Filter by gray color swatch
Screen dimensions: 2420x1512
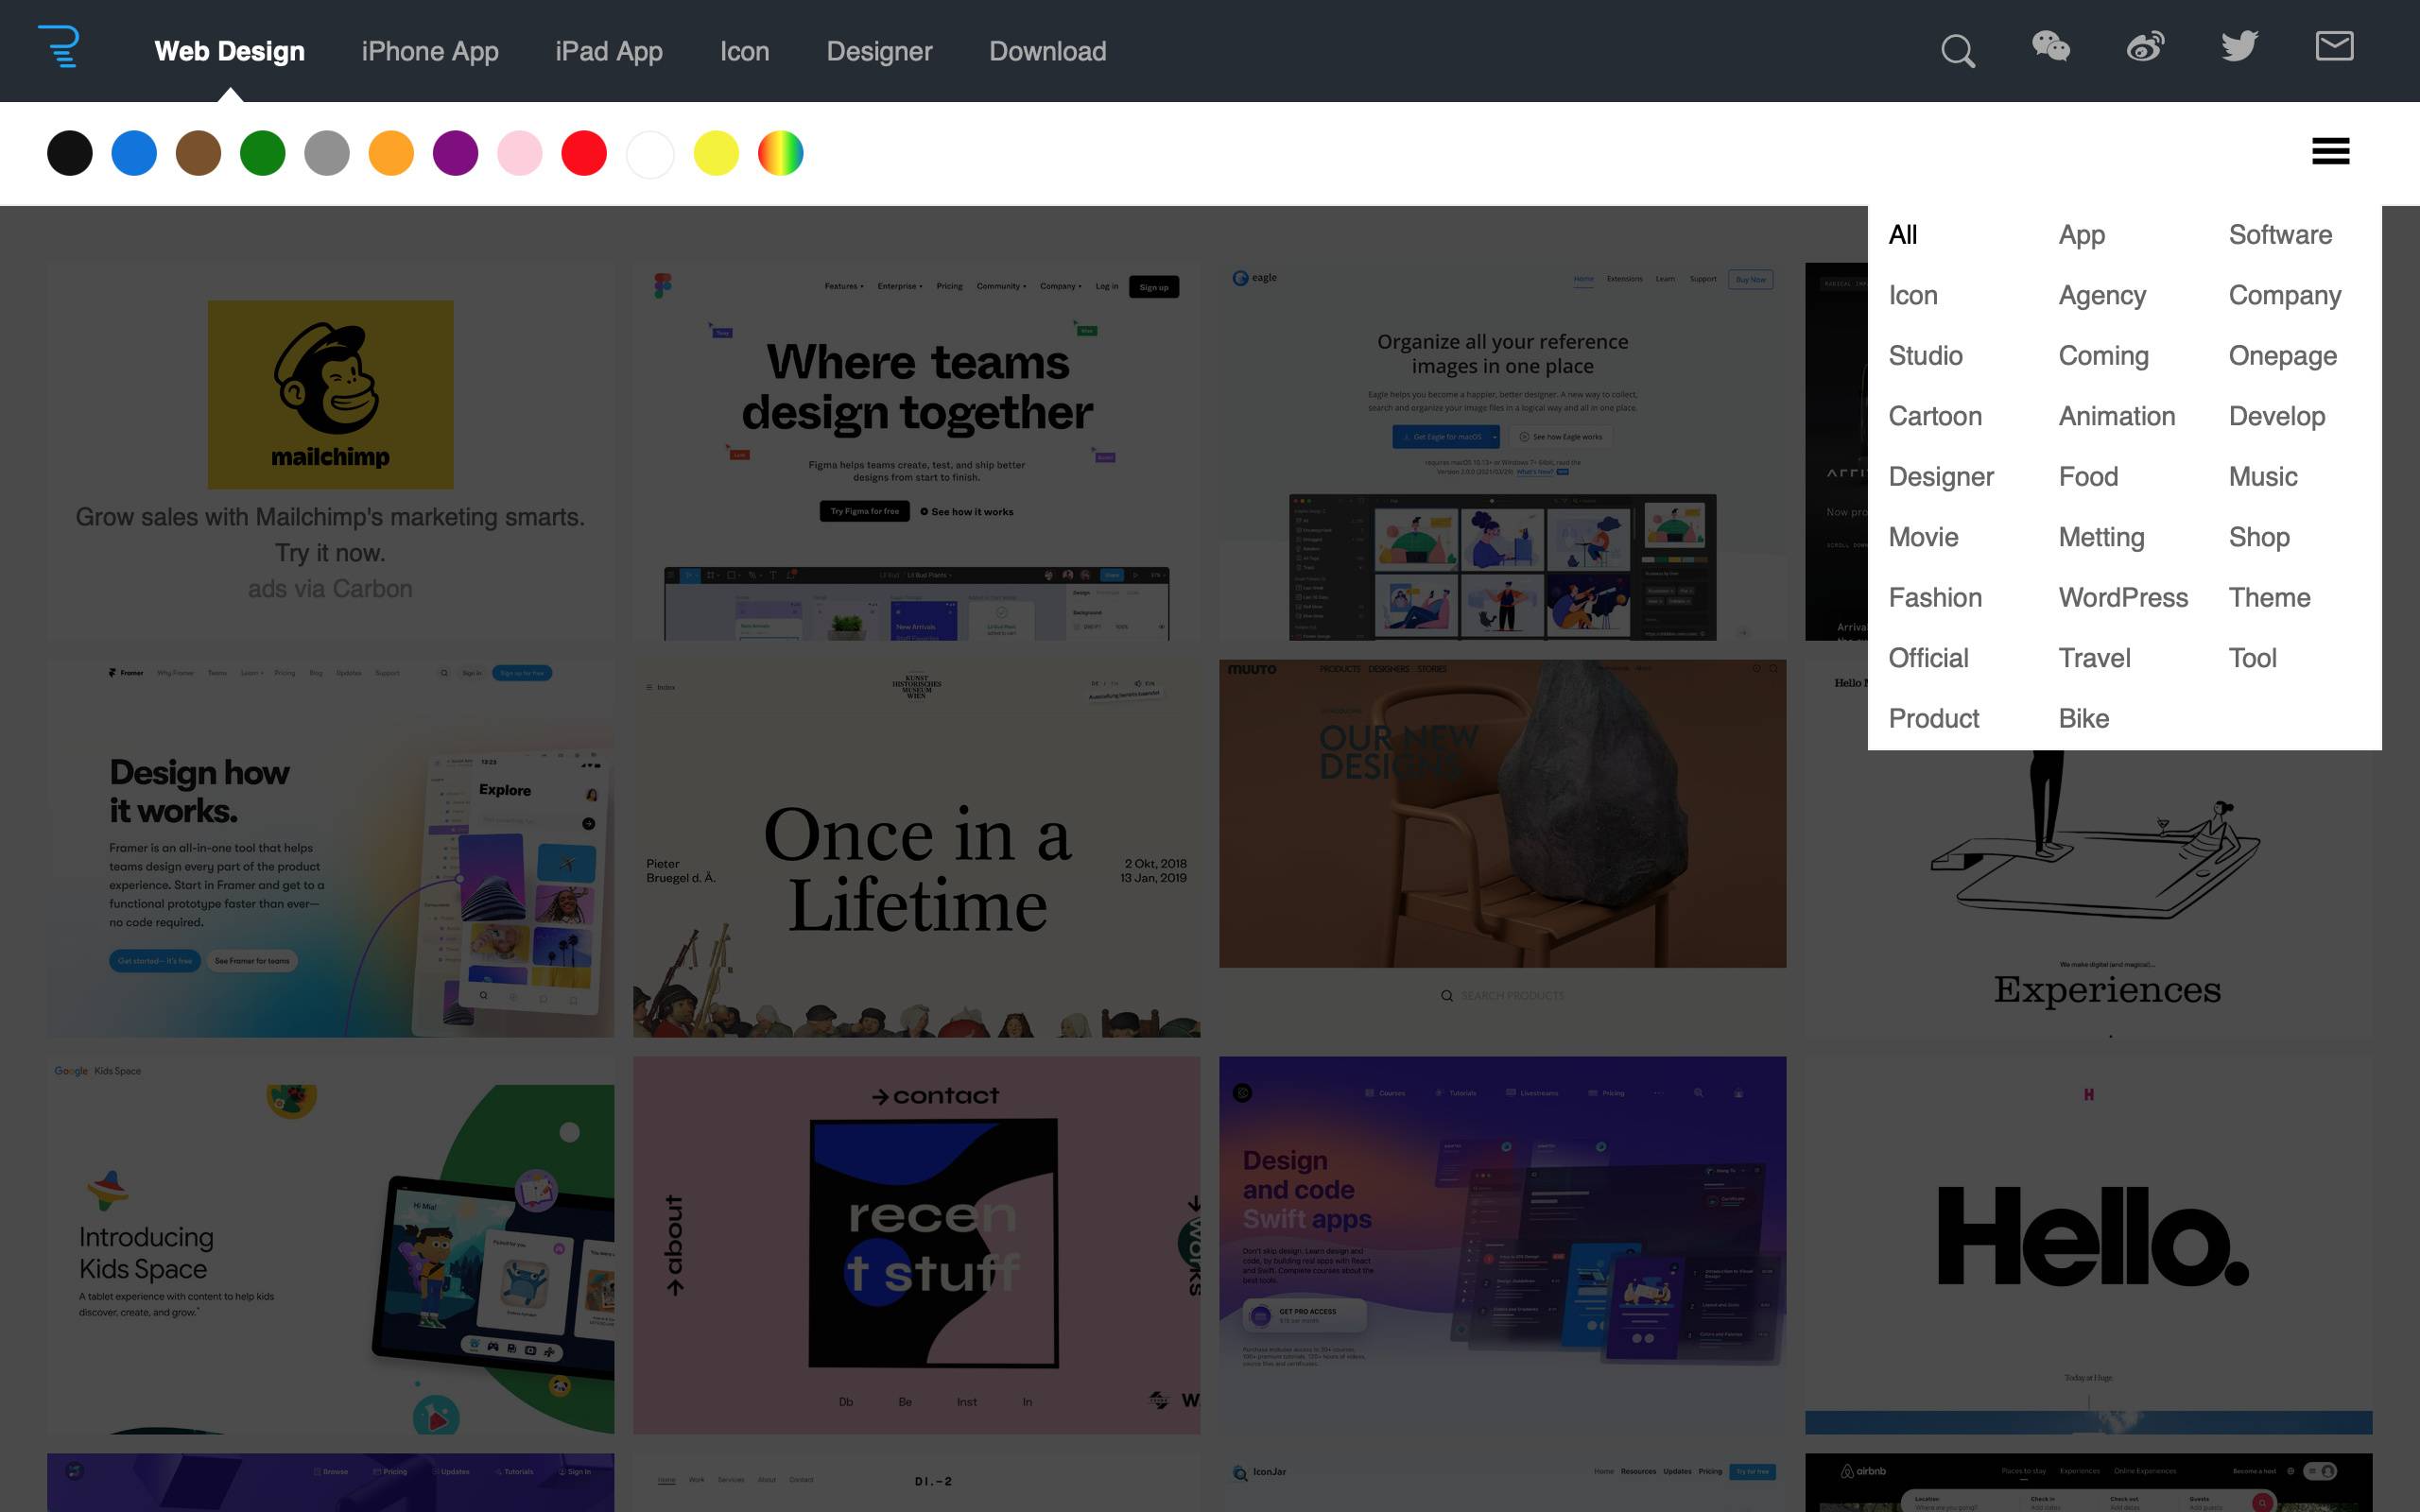327,154
